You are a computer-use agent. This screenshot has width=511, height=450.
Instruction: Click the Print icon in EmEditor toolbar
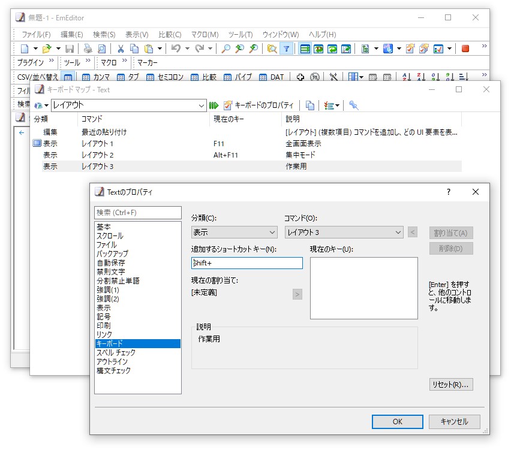[x=88, y=49]
